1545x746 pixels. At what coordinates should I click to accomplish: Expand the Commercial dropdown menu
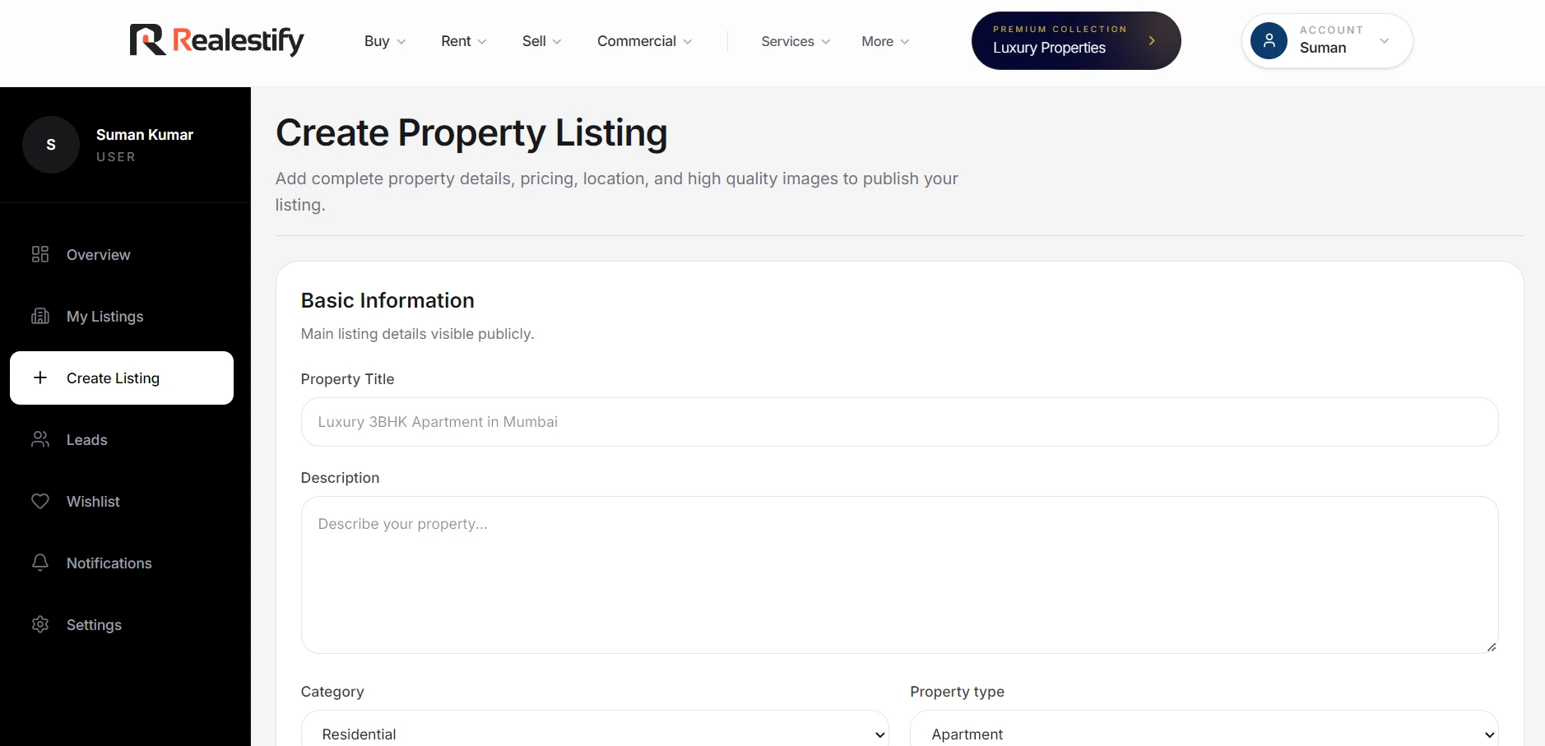click(644, 41)
